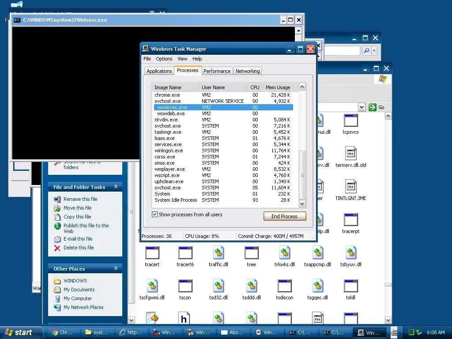
Task: Open the tcpsvcs file icon
Action: [x=350, y=121]
